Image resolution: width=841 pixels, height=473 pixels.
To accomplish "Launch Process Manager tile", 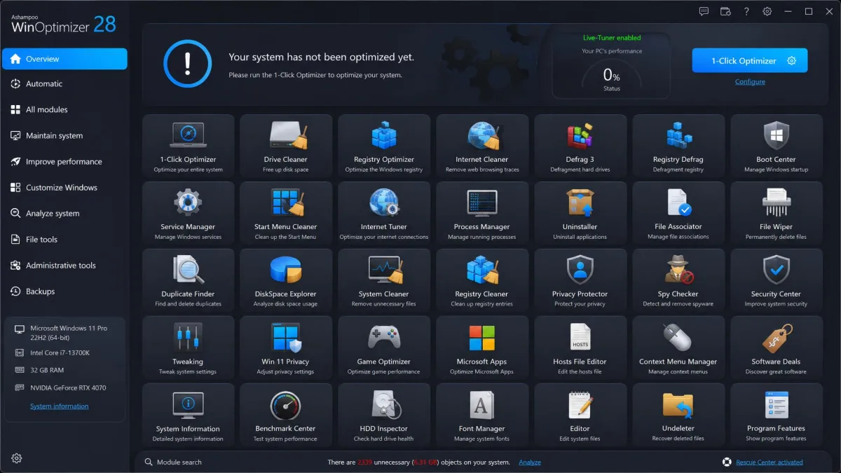I will 482,214.
